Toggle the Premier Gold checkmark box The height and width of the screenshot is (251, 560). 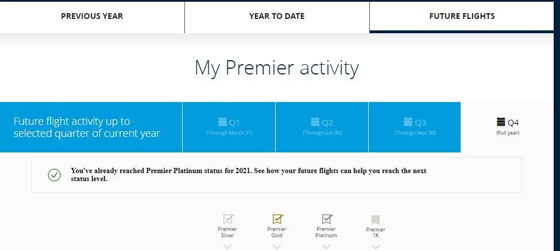[x=277, y=219]
